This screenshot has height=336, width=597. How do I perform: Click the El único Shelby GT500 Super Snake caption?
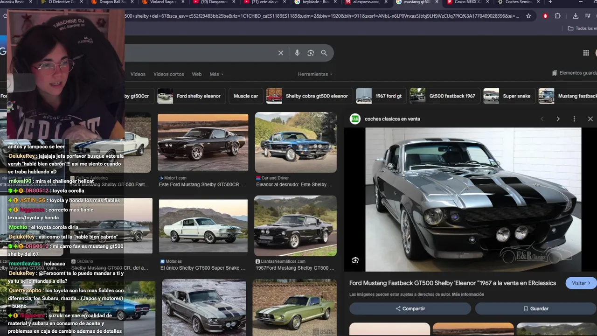203,268
